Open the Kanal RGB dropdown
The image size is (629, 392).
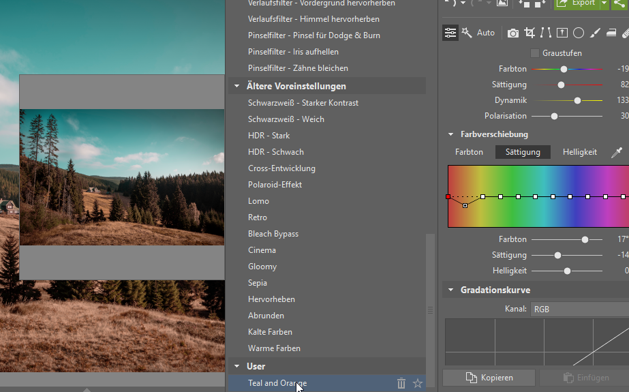click(x=580, y=310)
